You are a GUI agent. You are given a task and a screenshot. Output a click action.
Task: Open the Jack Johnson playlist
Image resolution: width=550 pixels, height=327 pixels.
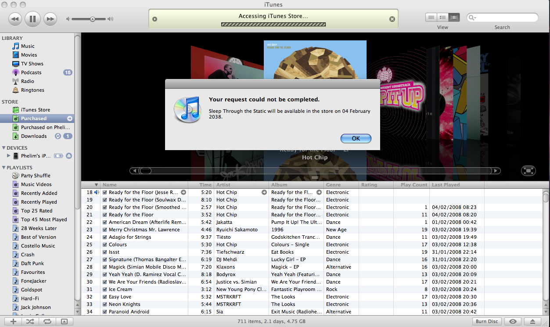[36, 307]
